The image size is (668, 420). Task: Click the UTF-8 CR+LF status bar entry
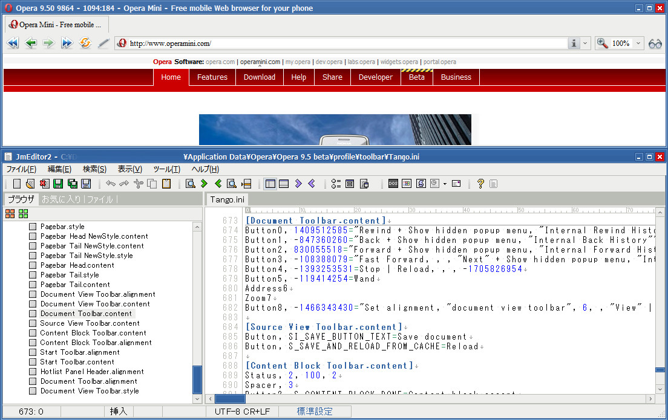coord(242,412)
